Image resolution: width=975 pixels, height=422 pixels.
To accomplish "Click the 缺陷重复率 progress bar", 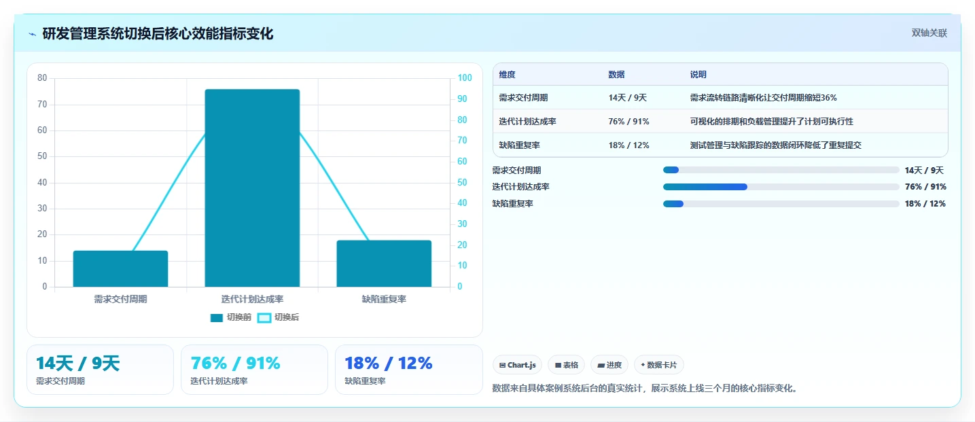I will [781, 203].
